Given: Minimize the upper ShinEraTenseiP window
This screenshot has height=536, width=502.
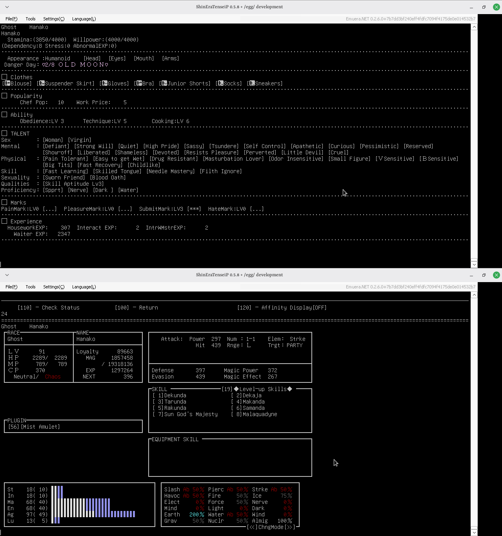Looking at the screenshot, I should click(471, 7).
